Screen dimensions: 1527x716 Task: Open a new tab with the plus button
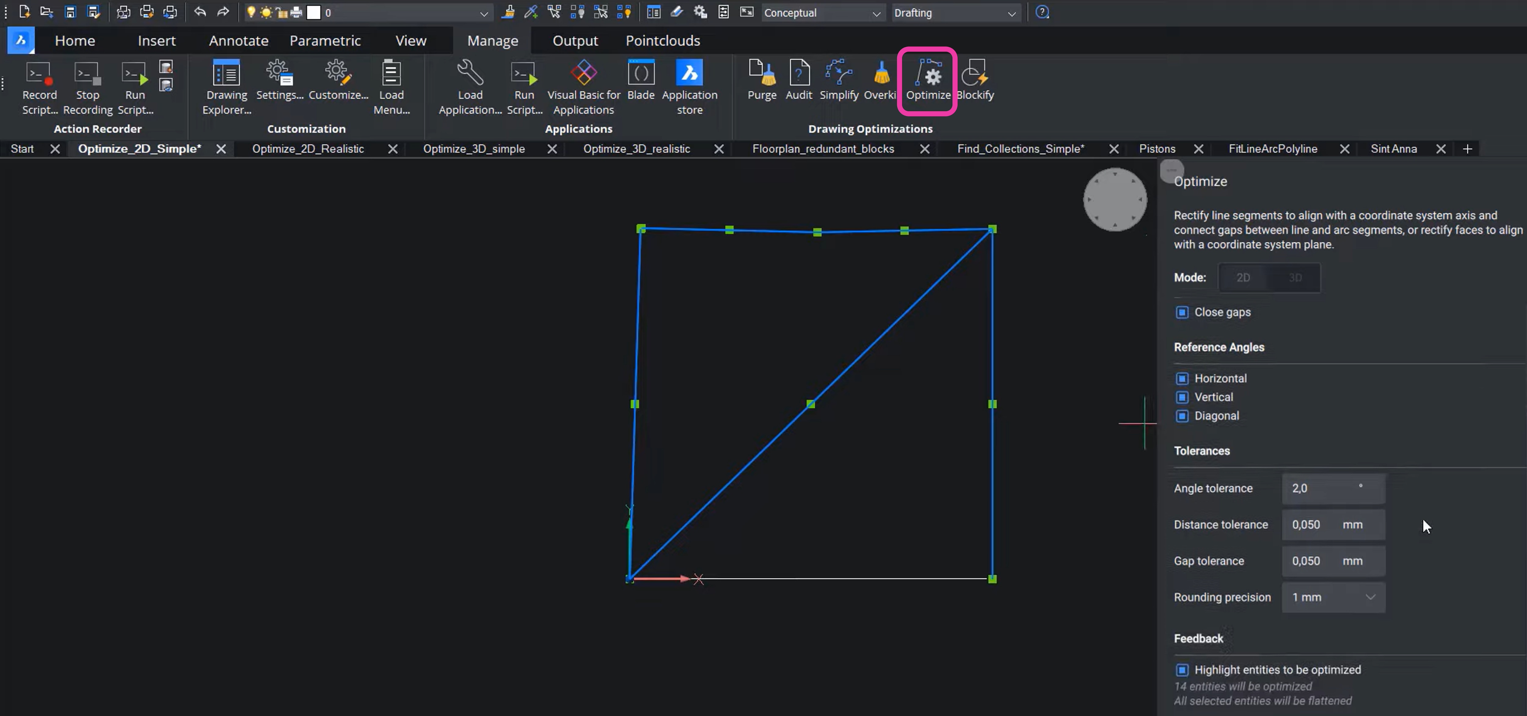click(x=1468, y=149)
